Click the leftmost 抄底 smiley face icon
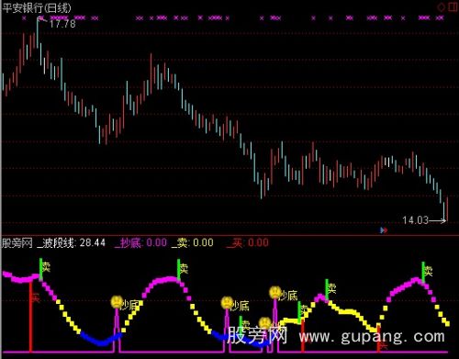The height and width of the screenshot is (359, 459). point(117,302)
